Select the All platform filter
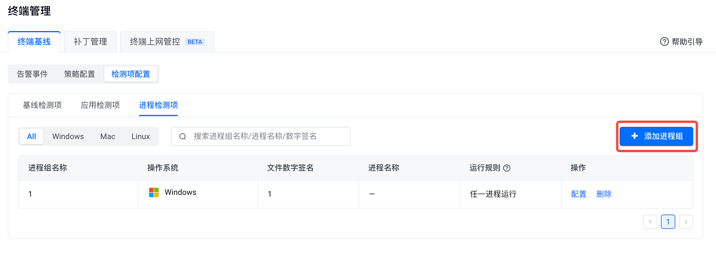 pyautogui.click(x=31, y=136)
